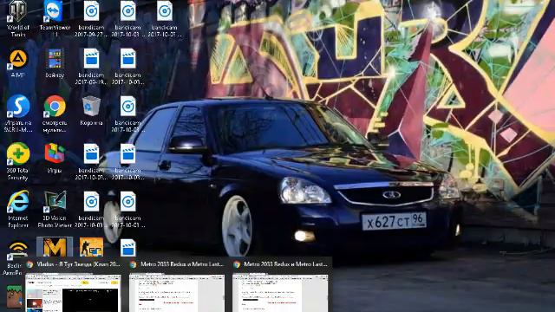555x312 pixels.
Task: Select the colorful tiles icon beside AIMP
Action: [55, 59]
